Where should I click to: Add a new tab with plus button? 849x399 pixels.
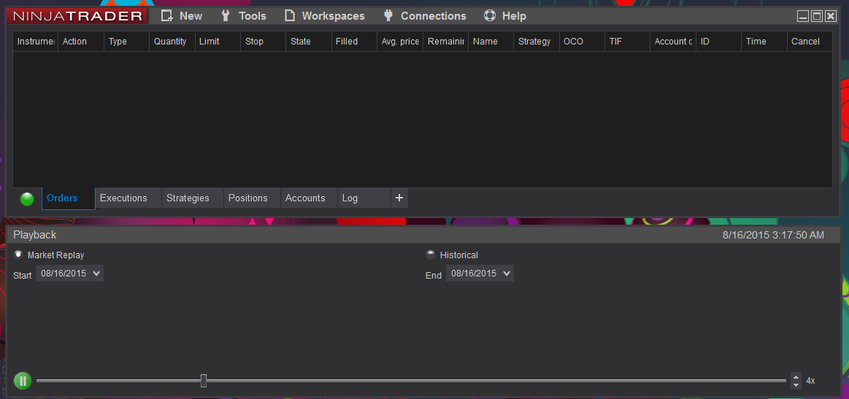point(399,198)
